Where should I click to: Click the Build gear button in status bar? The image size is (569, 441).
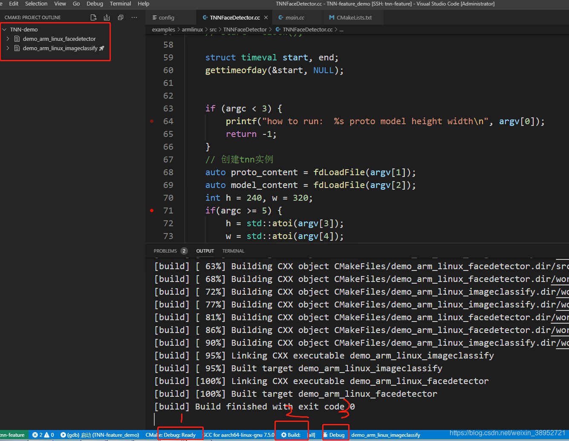tap(291, 435)
